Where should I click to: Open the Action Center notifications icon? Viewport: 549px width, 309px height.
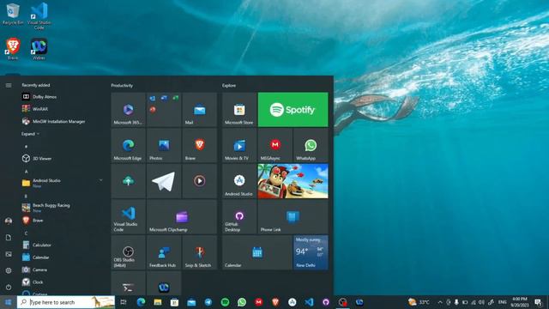538,302
